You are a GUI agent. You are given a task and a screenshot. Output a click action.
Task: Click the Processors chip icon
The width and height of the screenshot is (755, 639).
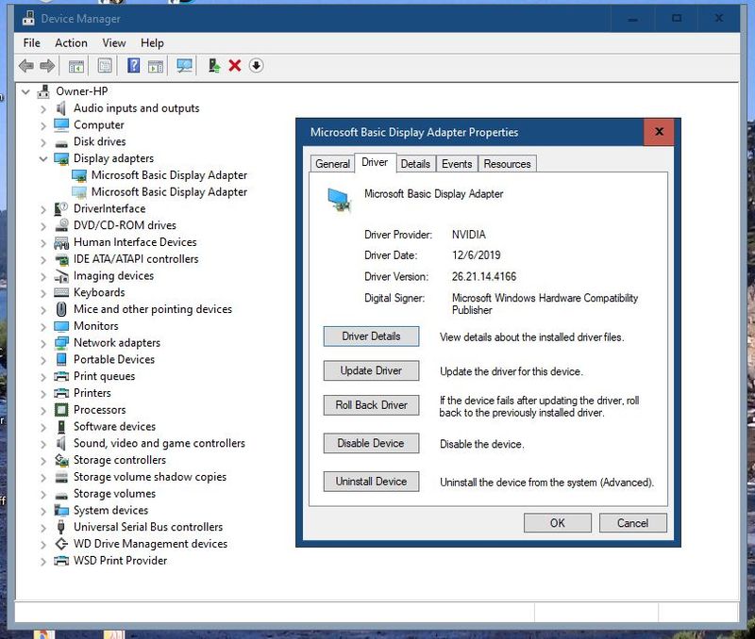click(61, 410)
